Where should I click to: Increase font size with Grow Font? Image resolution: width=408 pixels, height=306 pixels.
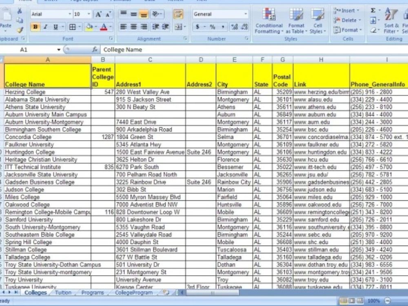[x=99, y=14]
